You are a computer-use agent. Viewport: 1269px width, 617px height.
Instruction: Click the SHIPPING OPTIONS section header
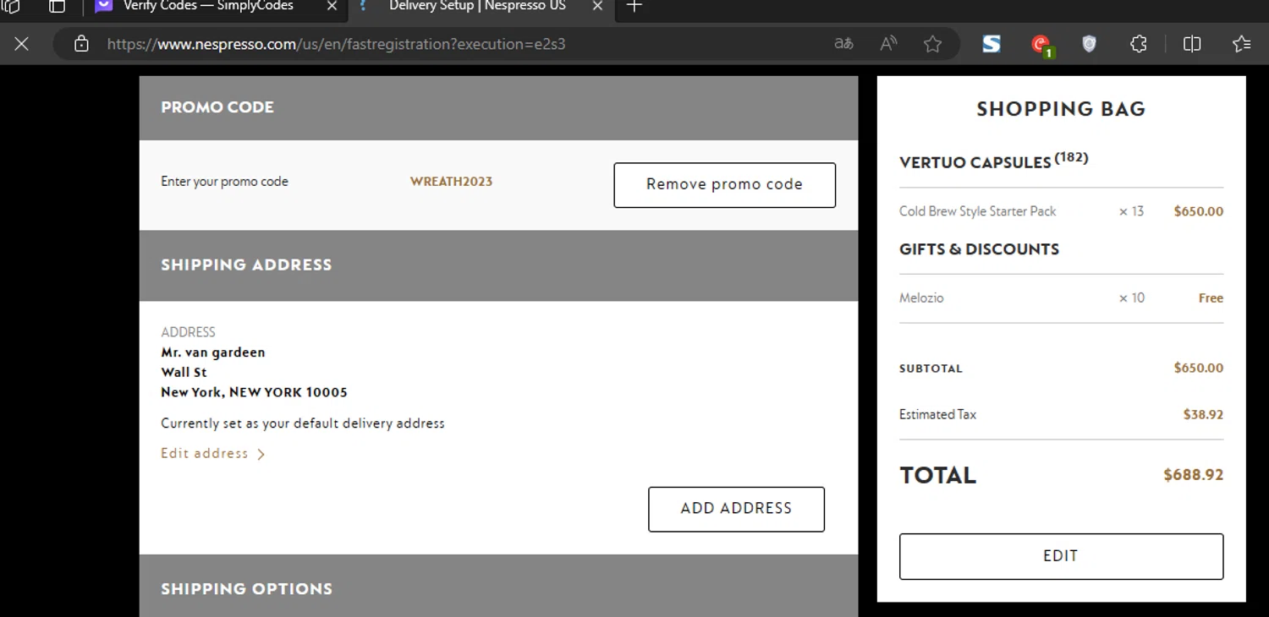click(498, 586)
